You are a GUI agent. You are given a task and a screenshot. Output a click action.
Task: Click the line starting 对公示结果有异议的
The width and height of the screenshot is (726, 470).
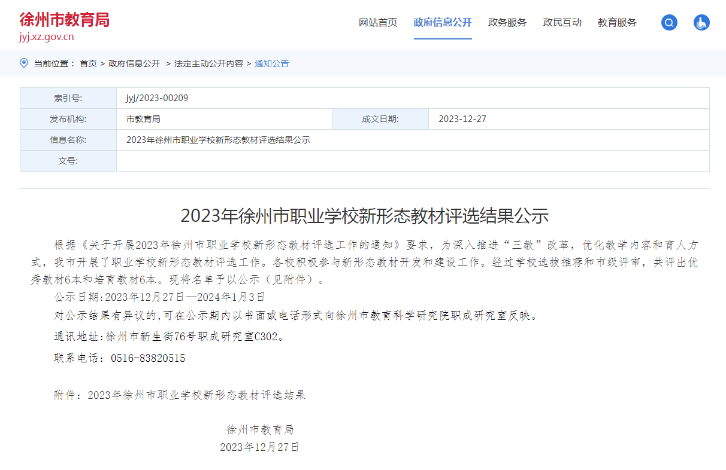pyautogui.click(x=296, y=316)
